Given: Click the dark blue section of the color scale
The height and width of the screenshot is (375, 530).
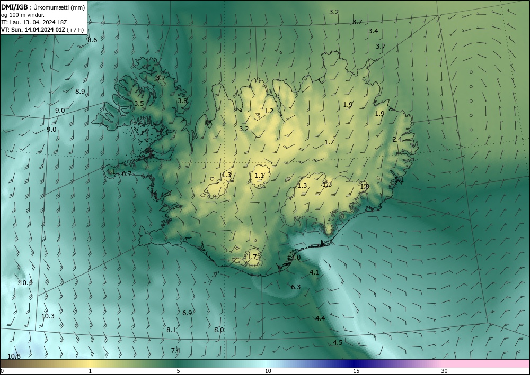Looking at the screenshot, I should [353, 363].
